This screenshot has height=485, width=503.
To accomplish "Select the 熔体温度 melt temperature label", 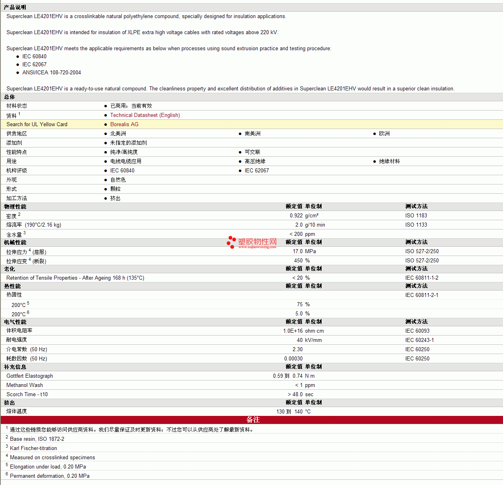I will click(17, 411).
